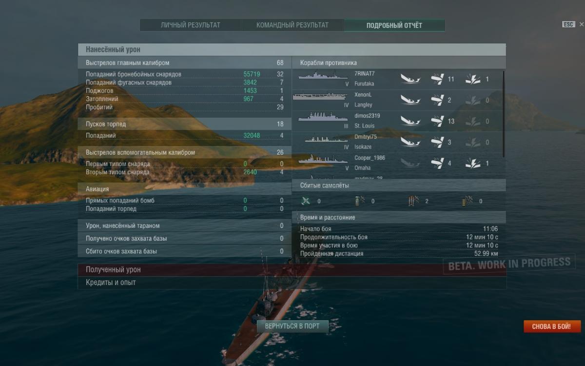
Task: Select the Подробный отчёт tab
Action: click(394, 25)
